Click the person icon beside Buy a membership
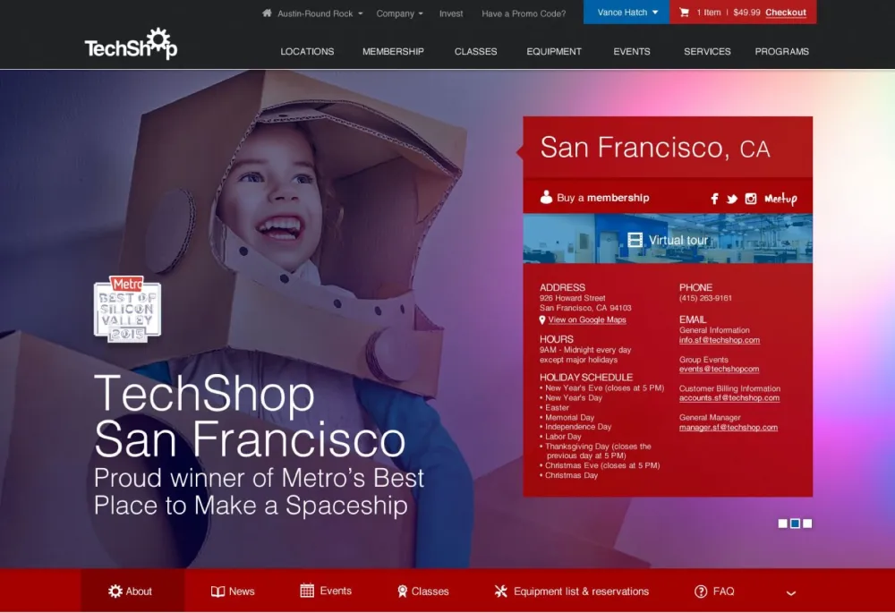The height and width of the screenshot is (613, 895). point(546,197)
